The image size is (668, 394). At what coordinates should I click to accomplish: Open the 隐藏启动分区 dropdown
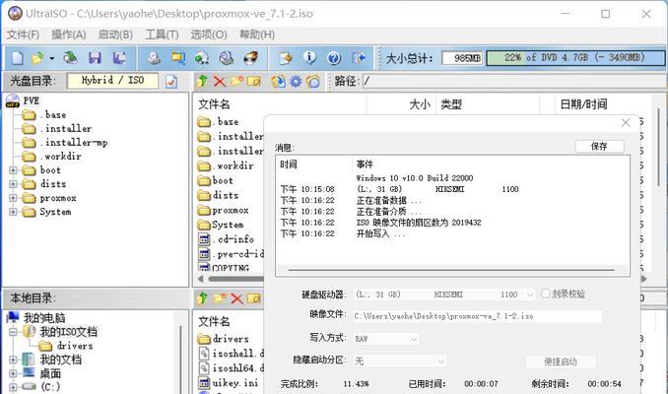(x=400, y=361)
